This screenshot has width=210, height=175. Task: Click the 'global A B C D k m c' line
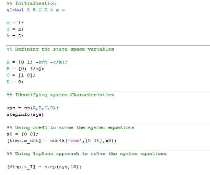point(36,10)
